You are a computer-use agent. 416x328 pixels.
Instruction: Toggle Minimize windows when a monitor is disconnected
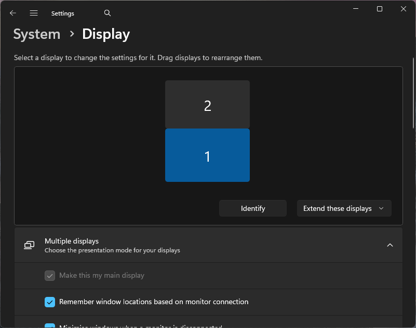point(50,325)
